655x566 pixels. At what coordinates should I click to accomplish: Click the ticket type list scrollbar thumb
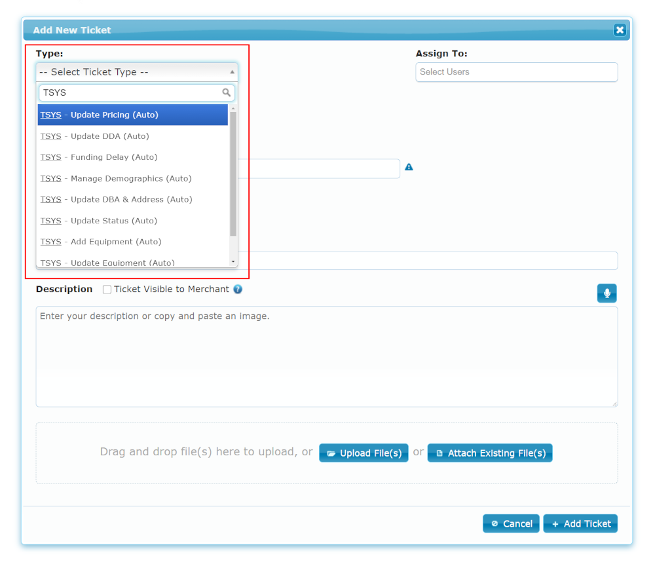click(233, 174)
